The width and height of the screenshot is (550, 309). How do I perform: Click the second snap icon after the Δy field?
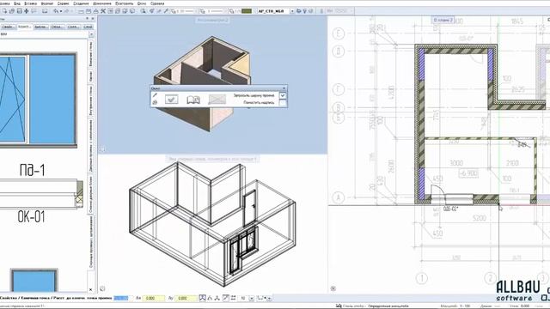tap(210, 298)
